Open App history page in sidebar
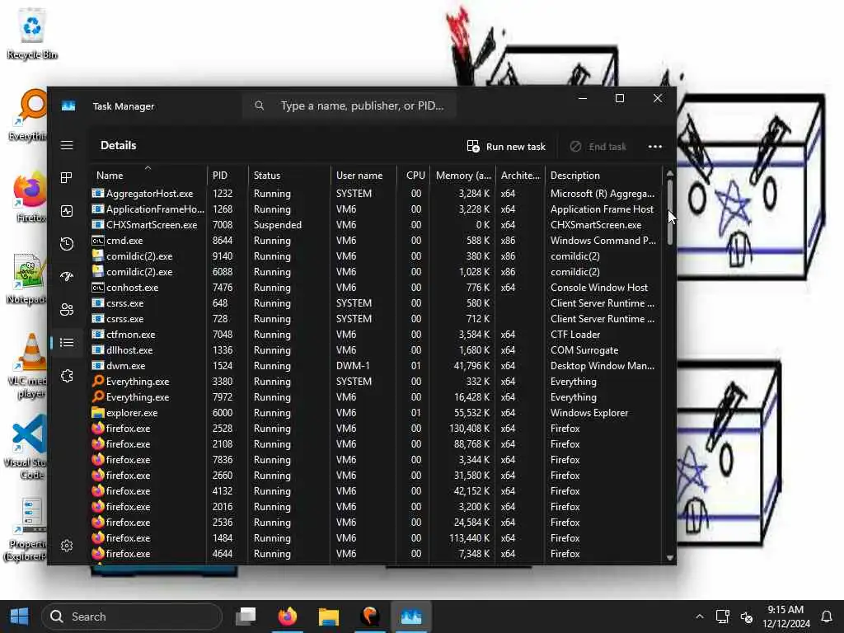Screen dimensions: 844x633 [x=67, y=244]
